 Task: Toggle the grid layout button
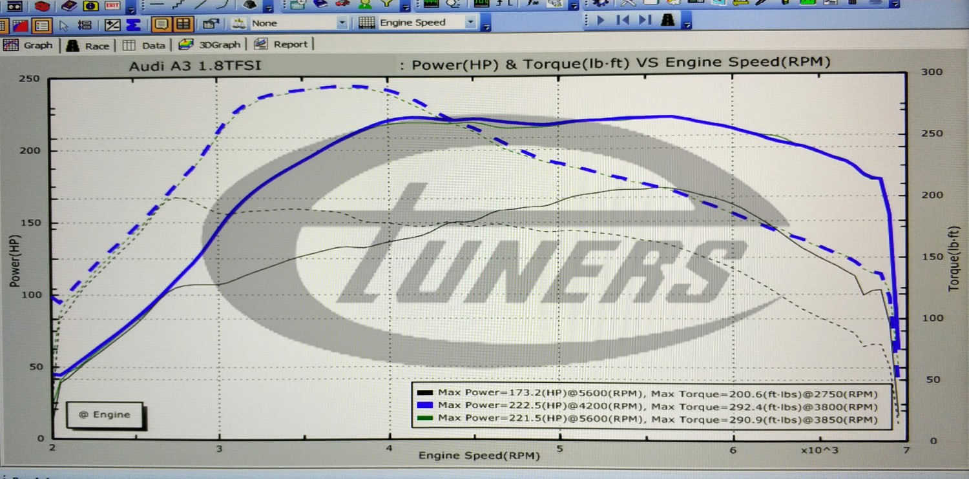pyautogui.click(x=183, y=25)
